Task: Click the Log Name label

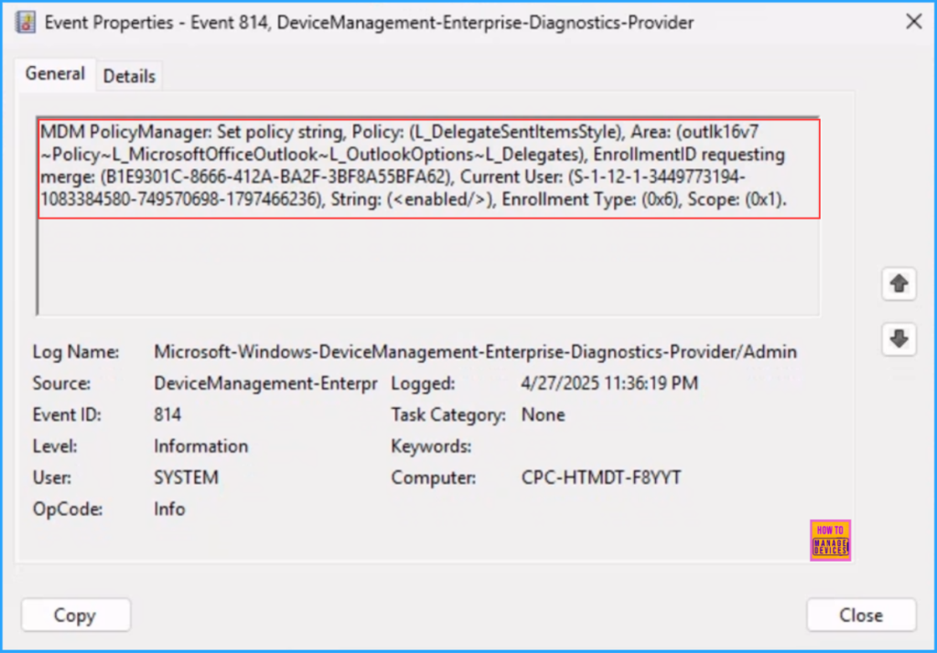Action: [76, 352]
